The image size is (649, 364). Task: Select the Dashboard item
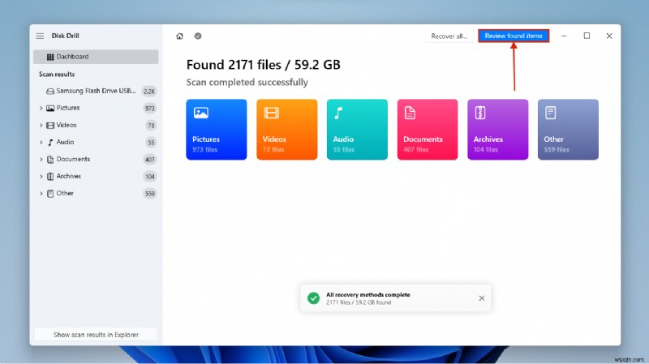click(x=96, y=57)
